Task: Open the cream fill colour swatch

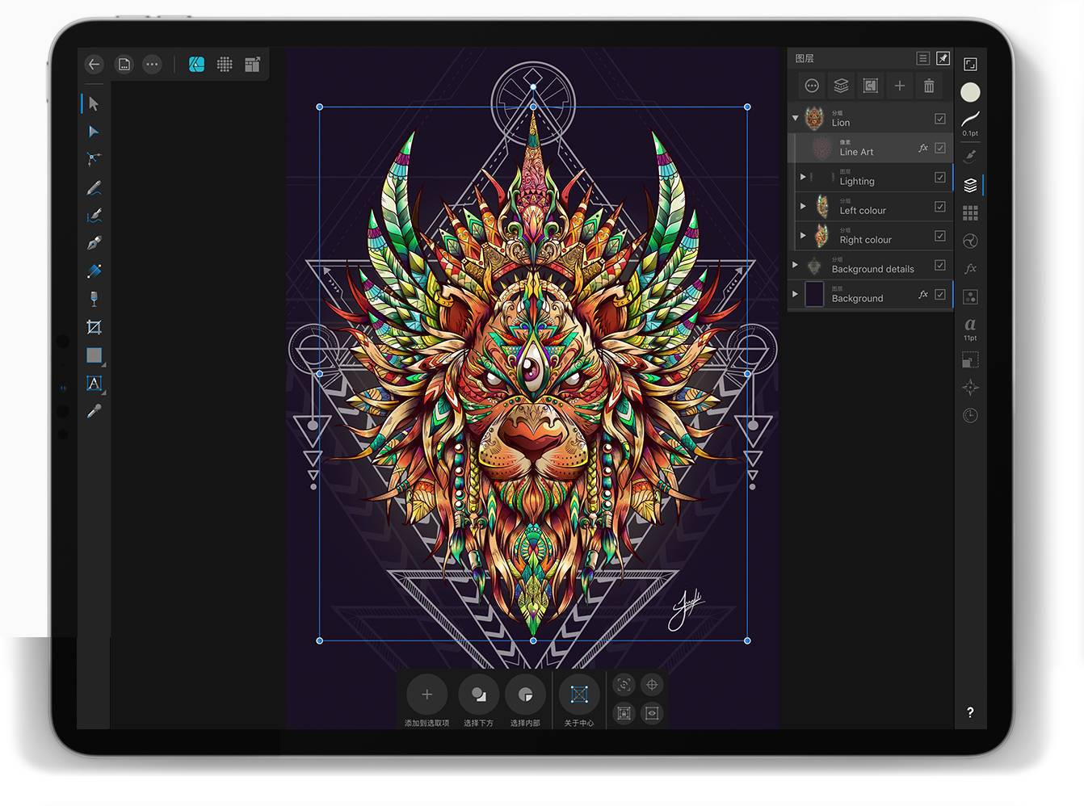Action: [x=970, y=92]
